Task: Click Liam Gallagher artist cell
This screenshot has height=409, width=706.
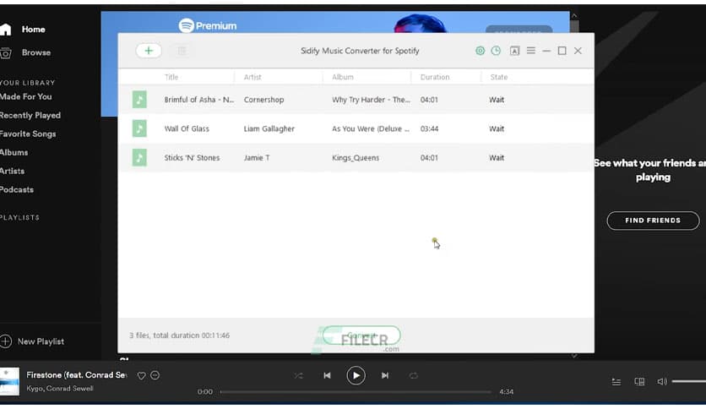Action: 269,128
